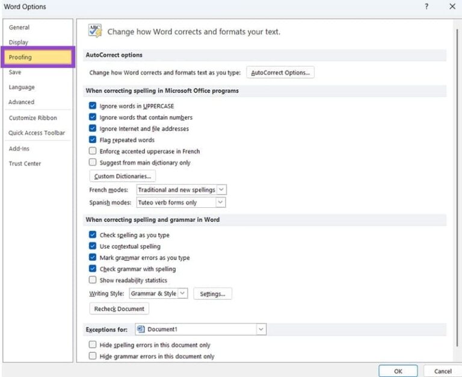Open the Customize Ribbon section
Image resolution: width=462 pixels, height=377 pixels.
click(33, 118)
